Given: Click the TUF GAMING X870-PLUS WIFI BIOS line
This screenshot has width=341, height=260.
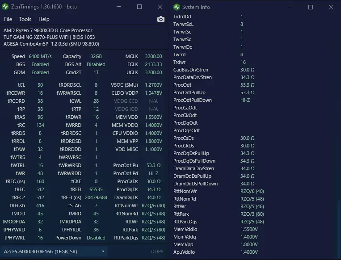Looking at the screenshot, I should point(49,37).
